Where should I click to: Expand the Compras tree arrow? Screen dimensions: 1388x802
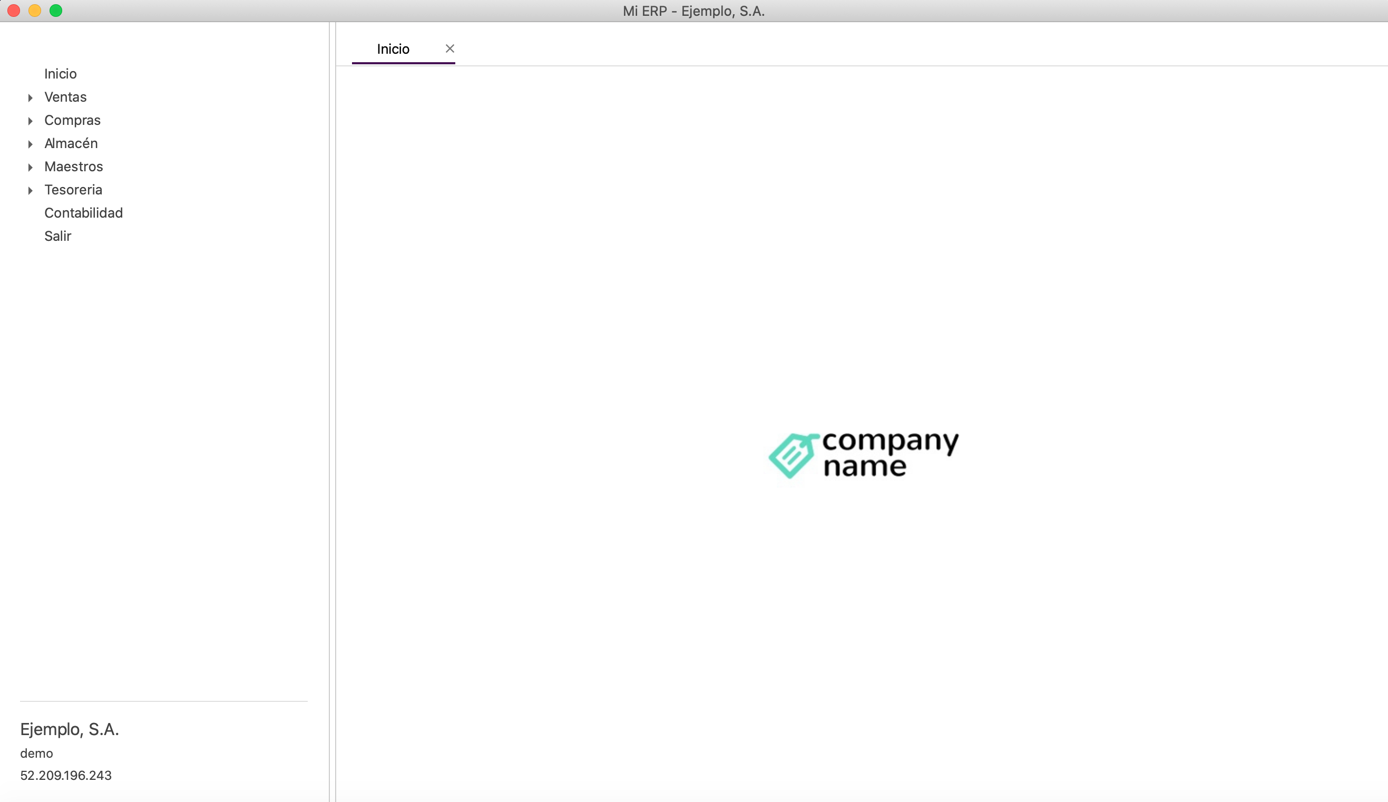[x=30, y=121]
